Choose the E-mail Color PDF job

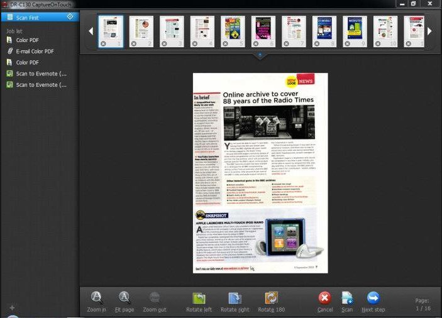(x=35, y=51)
